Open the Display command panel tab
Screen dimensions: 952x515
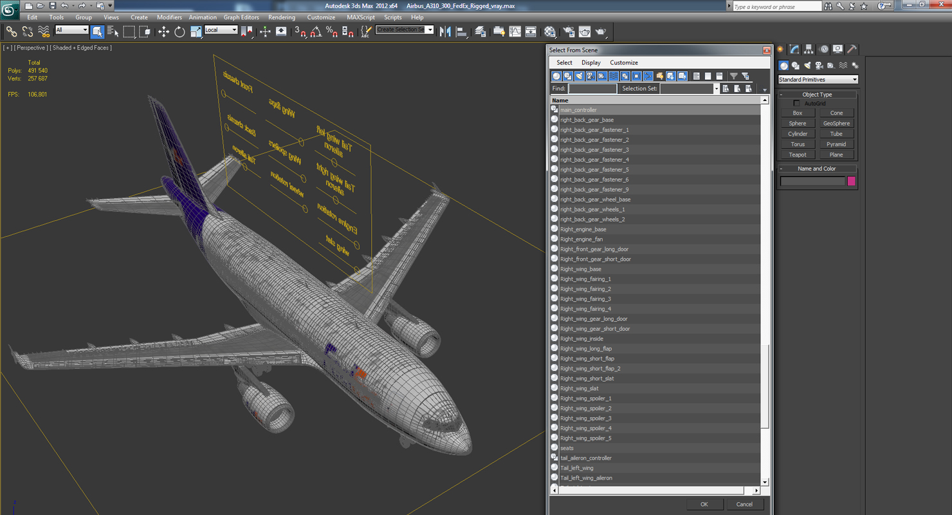[838, 49]
